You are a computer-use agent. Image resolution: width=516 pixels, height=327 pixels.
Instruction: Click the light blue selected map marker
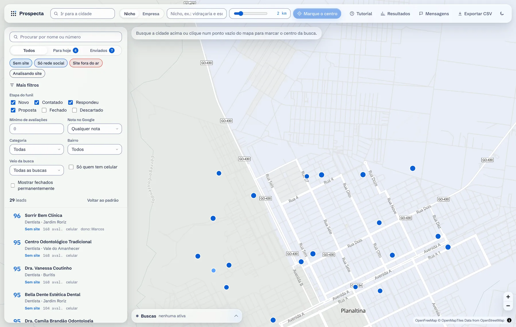(x=214, y=270)
